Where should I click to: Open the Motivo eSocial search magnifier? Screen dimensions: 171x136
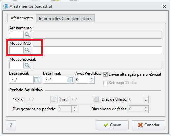point(27,65)
